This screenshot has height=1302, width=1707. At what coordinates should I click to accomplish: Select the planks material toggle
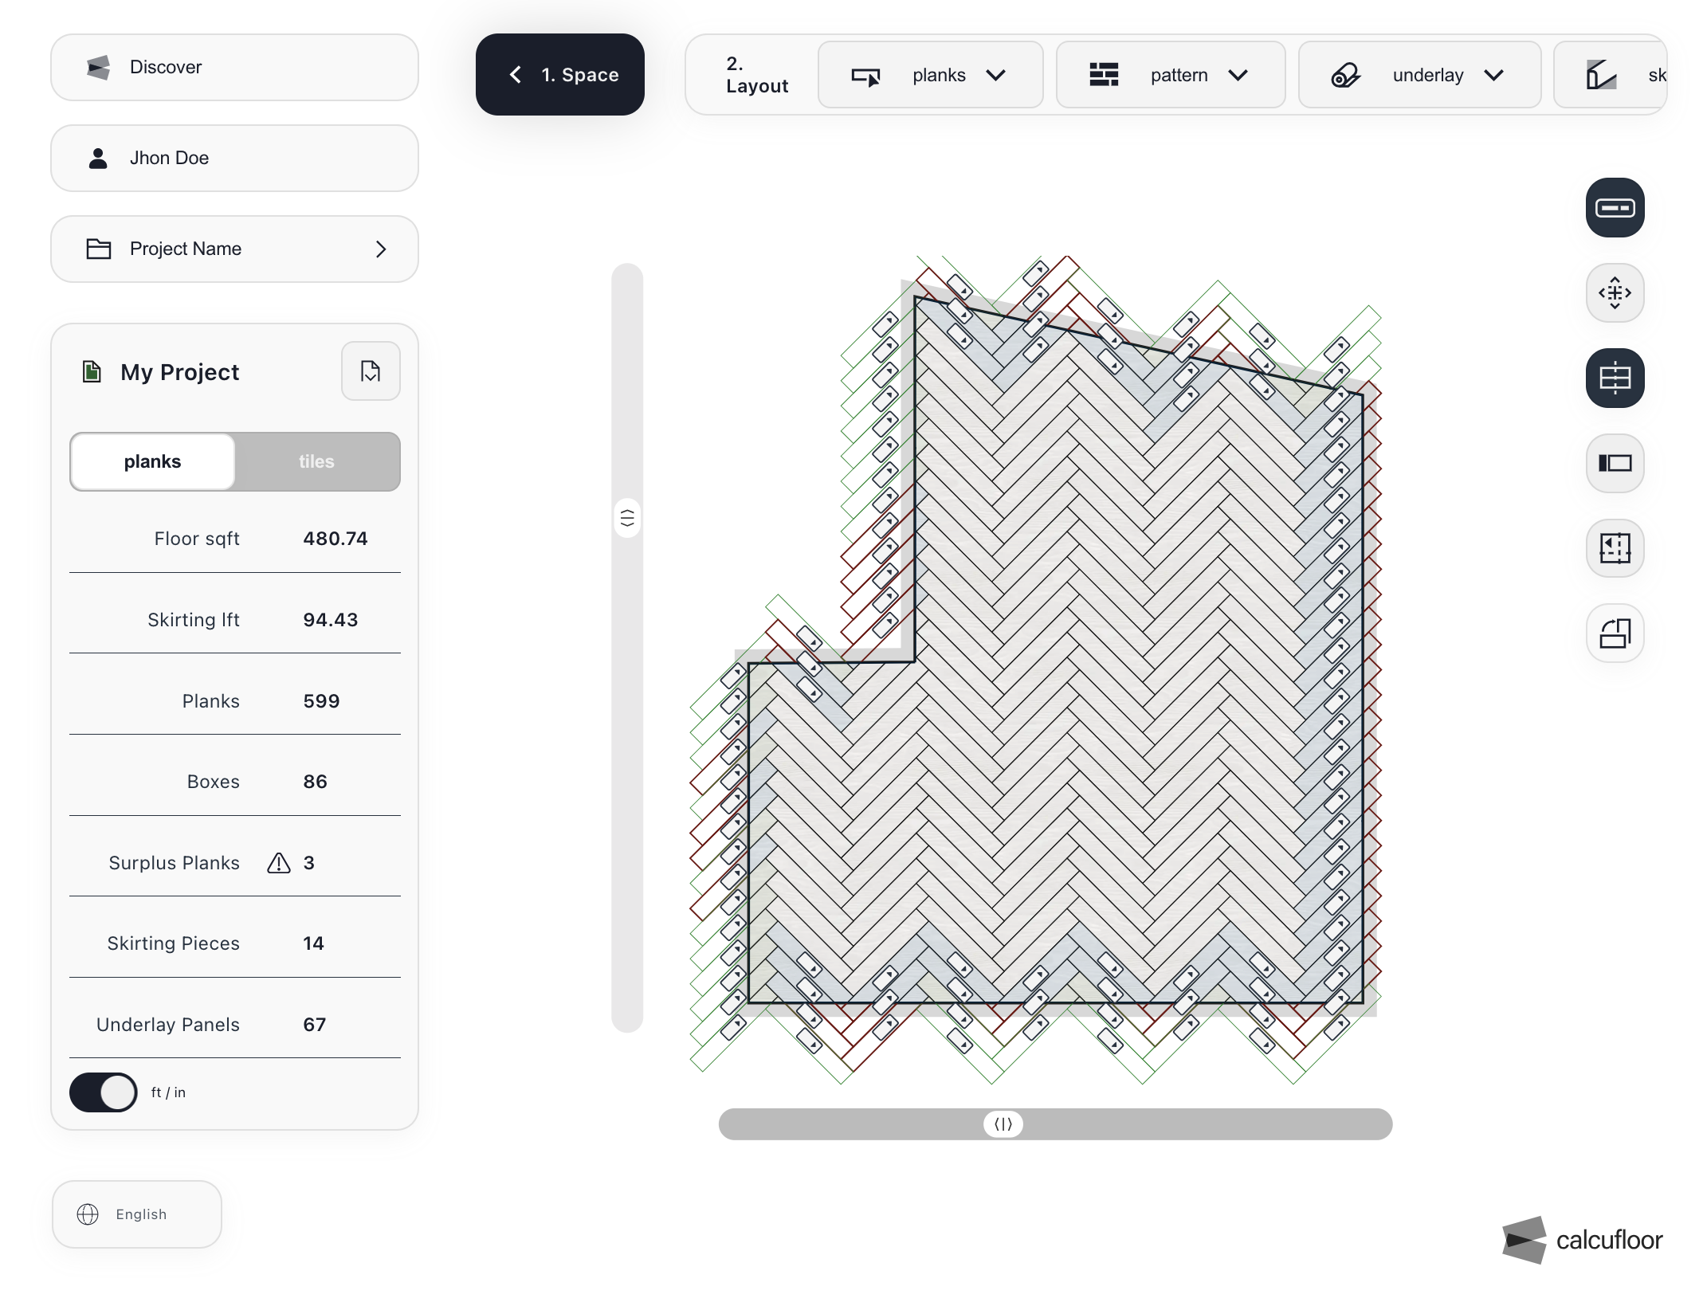[x=152, y=461]
